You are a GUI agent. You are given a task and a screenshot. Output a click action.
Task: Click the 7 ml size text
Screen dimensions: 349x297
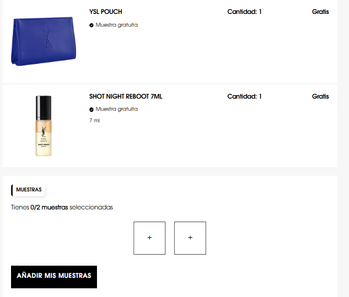[x=95, y=121]
